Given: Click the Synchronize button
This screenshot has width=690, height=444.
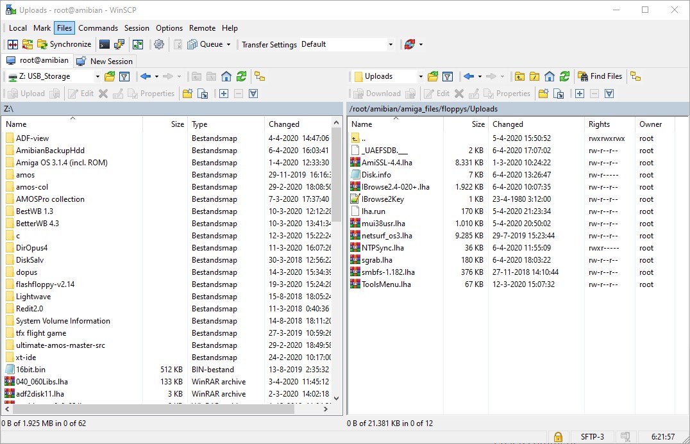Looking at the screenshot, I should pos(64,44).
